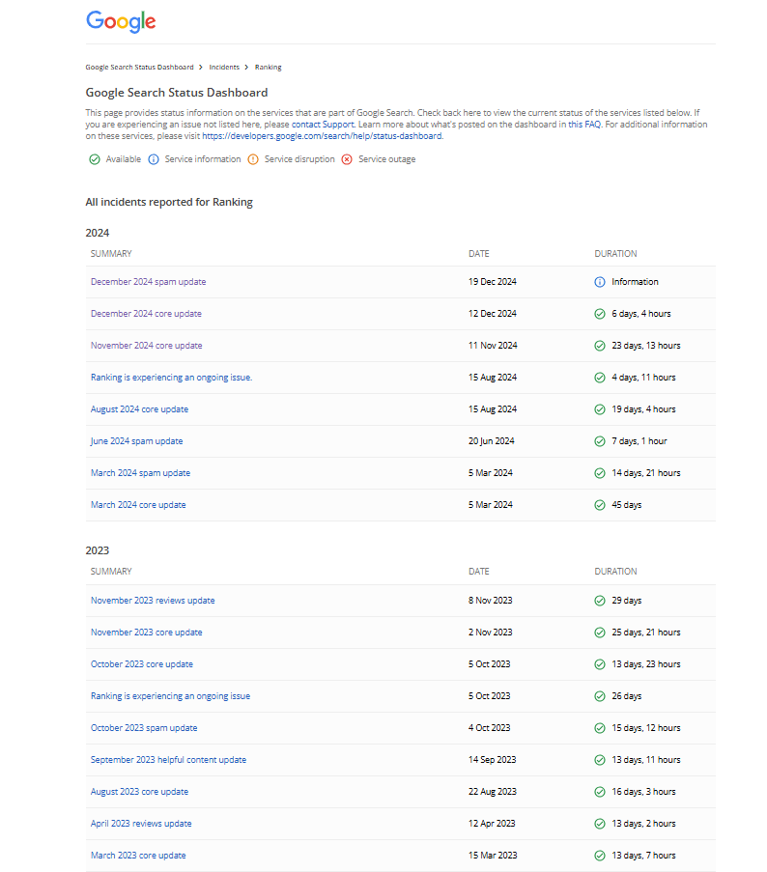The image size is (767, 872).
Task: Go to Incidents breadcrumb
Action: [224, 68]
